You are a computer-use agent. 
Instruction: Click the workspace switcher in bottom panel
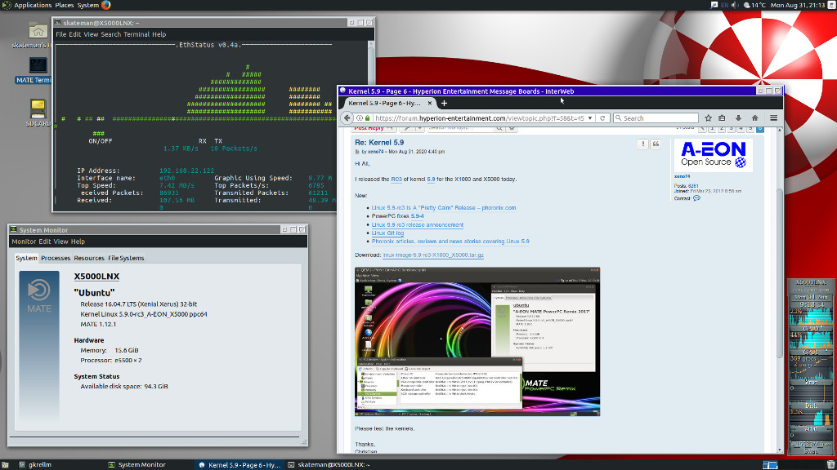[770, 464]
